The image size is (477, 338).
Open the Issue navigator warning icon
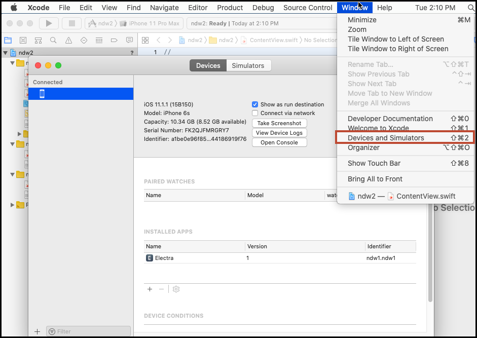point(69,40)
